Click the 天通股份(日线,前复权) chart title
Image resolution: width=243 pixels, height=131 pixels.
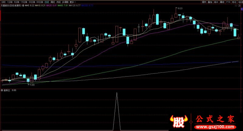(11, 5)
